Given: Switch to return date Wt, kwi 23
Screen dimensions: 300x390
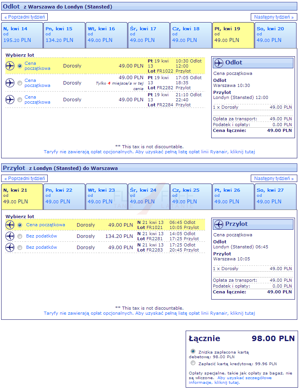Looking at the screenshot, I should 107,196.
